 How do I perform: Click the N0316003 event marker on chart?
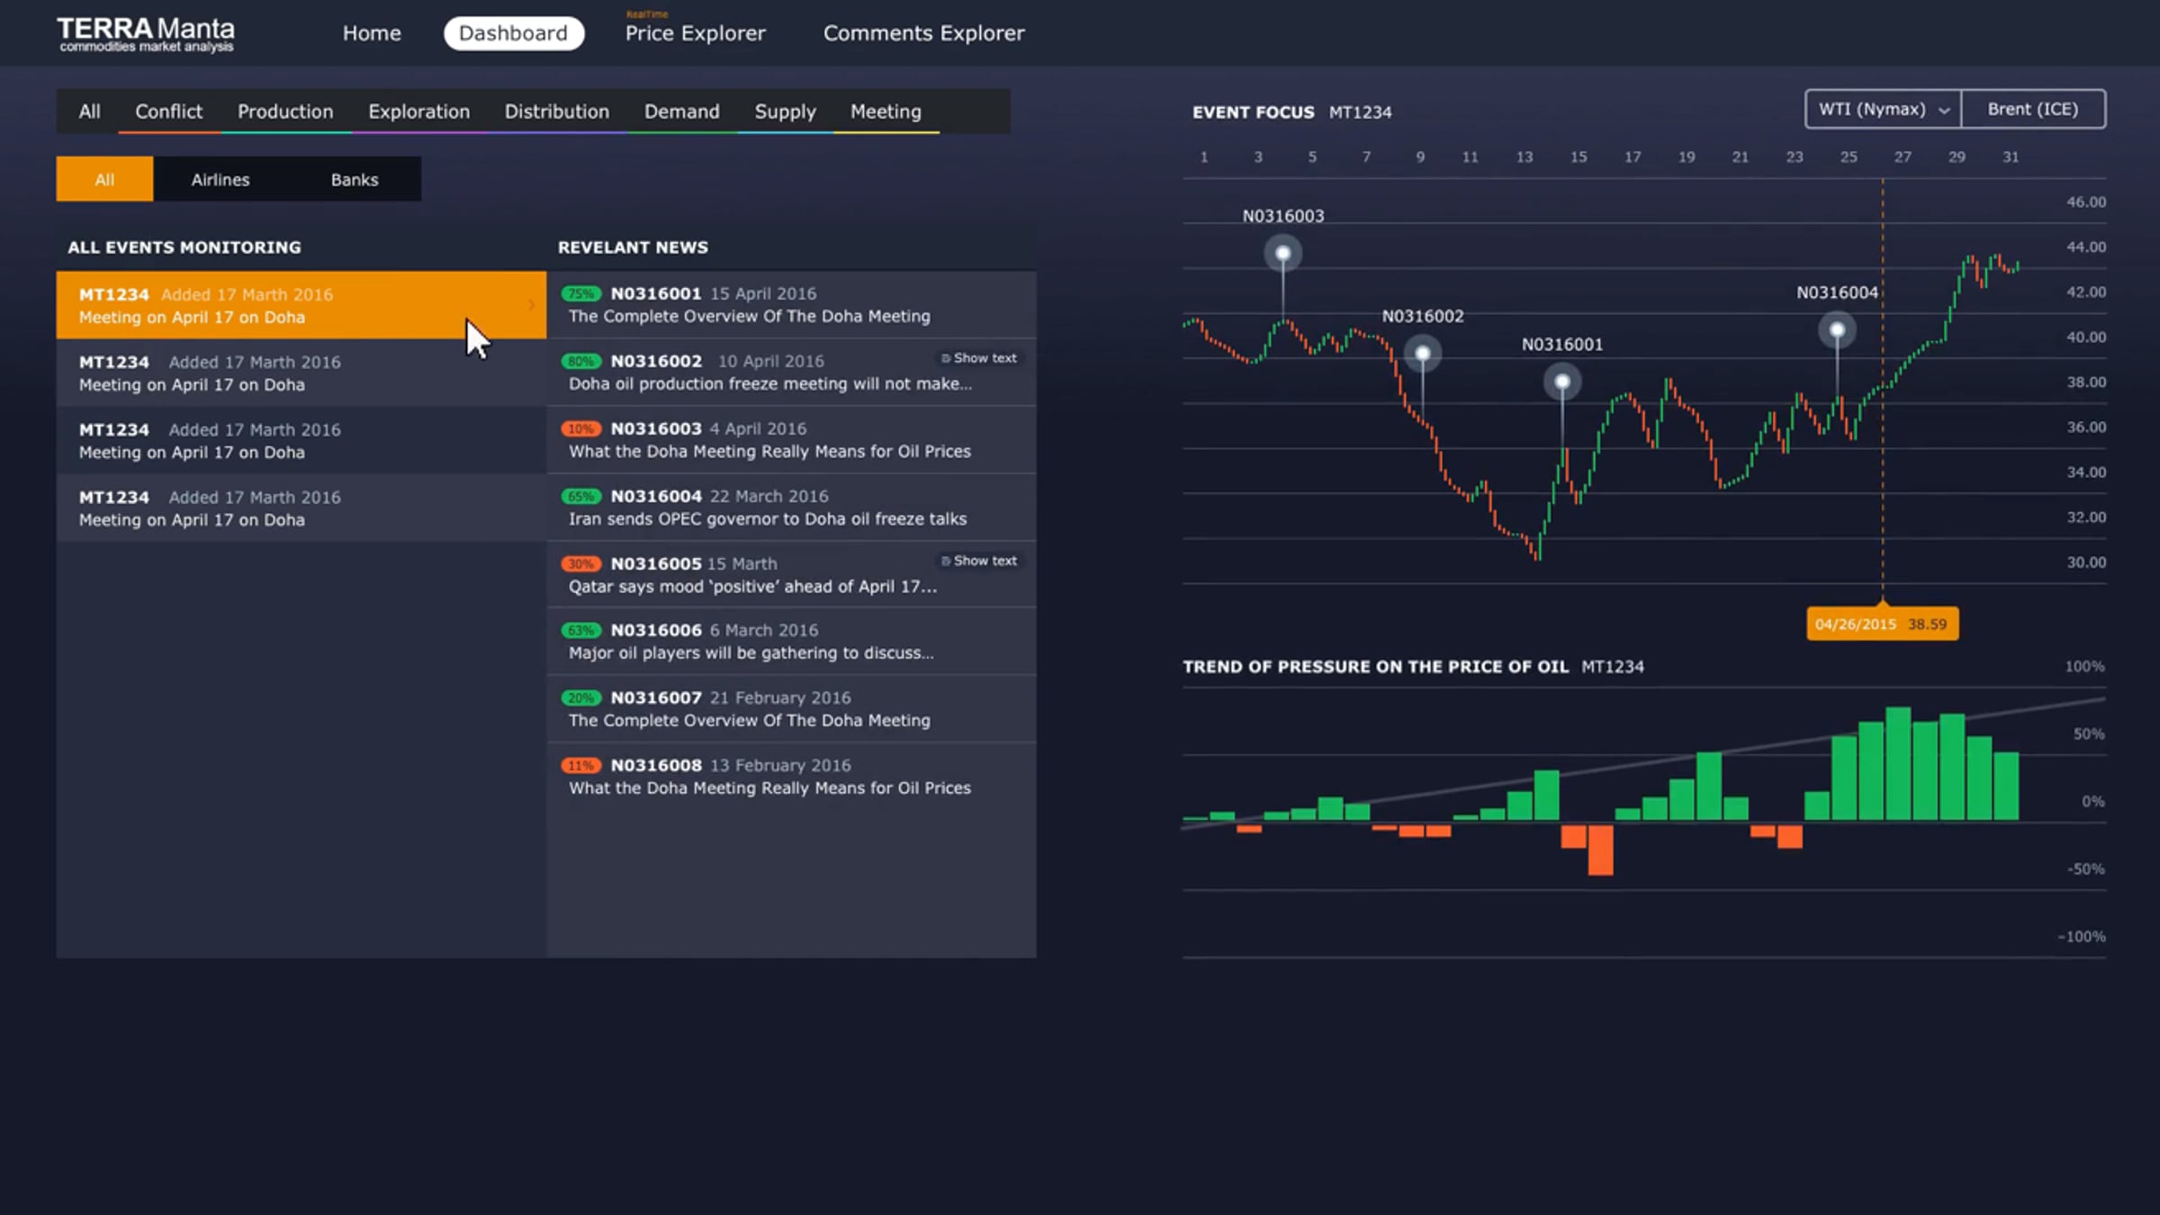1283,254
